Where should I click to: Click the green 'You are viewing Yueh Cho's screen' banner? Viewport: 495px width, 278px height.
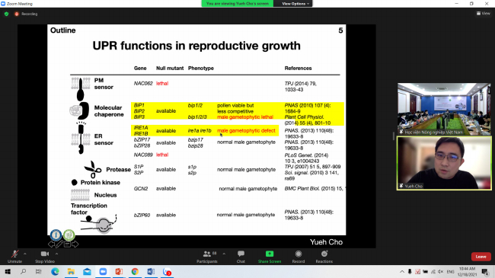tap(238, 4)
